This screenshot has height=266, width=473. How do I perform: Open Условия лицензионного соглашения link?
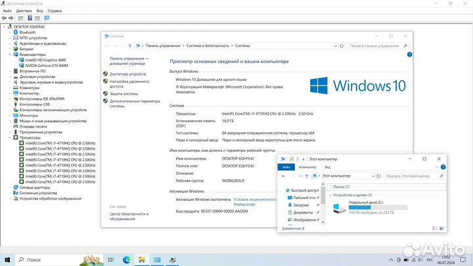click(x=255, y=202)
